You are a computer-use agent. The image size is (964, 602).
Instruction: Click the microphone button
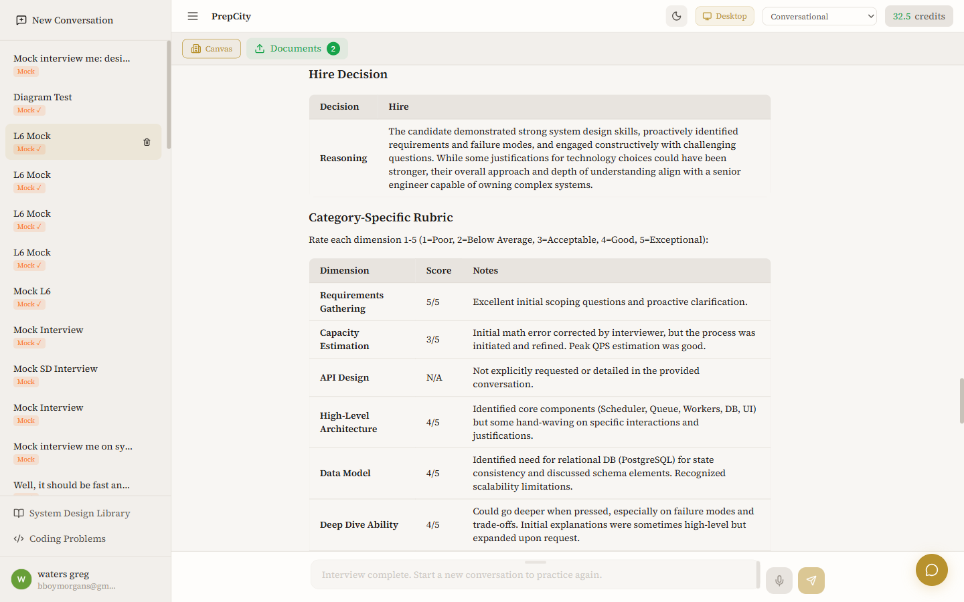pyautogui.click(x=779, y=581)
